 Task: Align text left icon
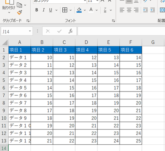[x=122, y=10]
